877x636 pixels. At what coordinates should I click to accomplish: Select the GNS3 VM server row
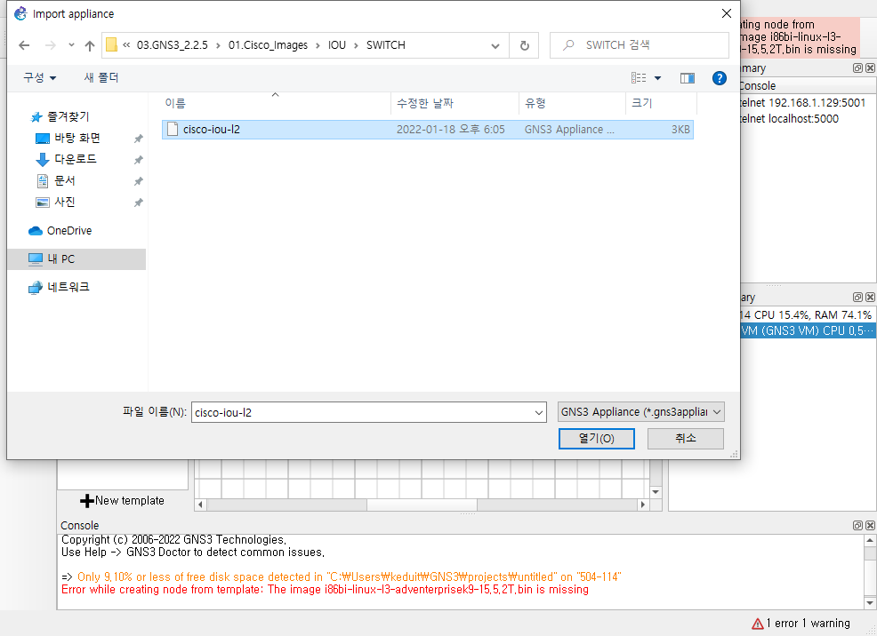coord(809,330)
